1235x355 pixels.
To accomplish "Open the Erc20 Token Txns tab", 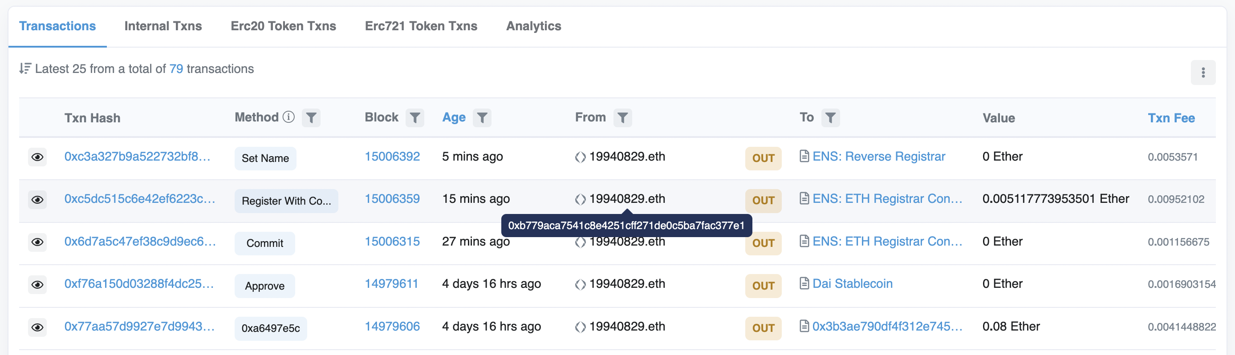I will (283, 26).
